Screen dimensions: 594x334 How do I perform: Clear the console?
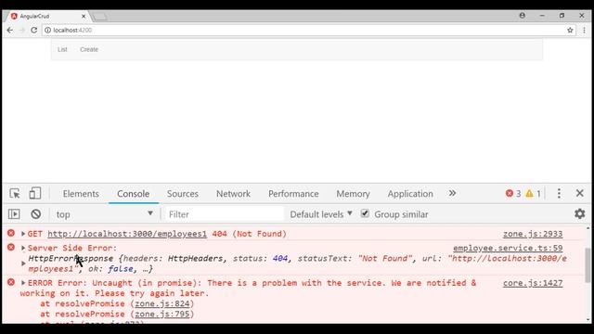pos(36,214)
